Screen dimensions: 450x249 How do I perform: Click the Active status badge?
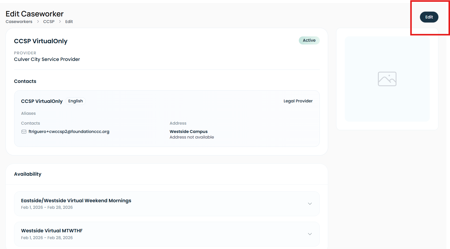click(x=309, y=40)
